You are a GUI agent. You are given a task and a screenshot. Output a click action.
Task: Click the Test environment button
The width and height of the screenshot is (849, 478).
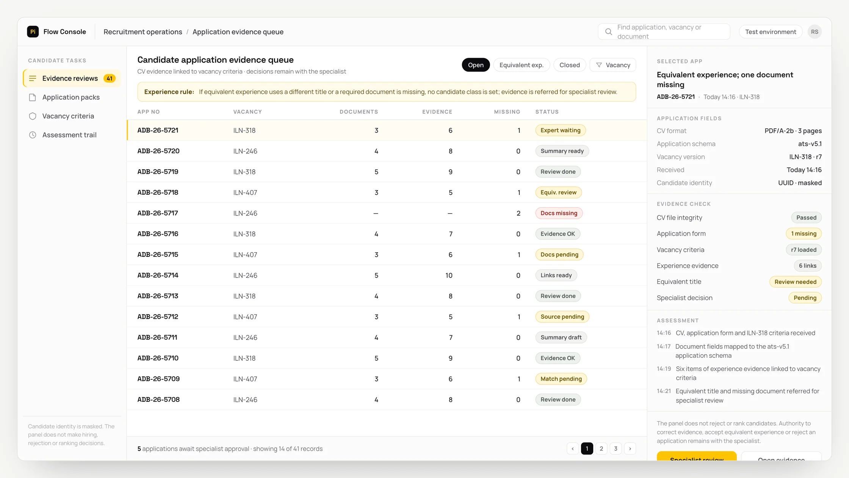(x=771, y=32)
